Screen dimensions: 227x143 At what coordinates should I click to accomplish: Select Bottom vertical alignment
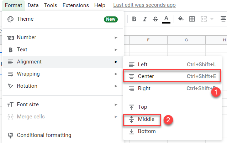147,131
